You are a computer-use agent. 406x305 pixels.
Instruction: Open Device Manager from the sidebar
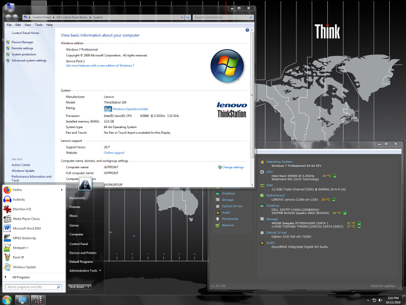pos(22,42)
